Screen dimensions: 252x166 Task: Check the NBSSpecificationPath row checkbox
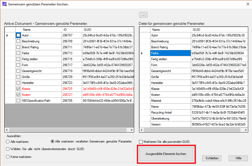pos(18,100)
